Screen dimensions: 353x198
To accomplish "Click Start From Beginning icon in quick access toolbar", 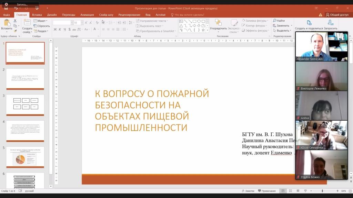I will pyautogui.click(x=37, y=8).
